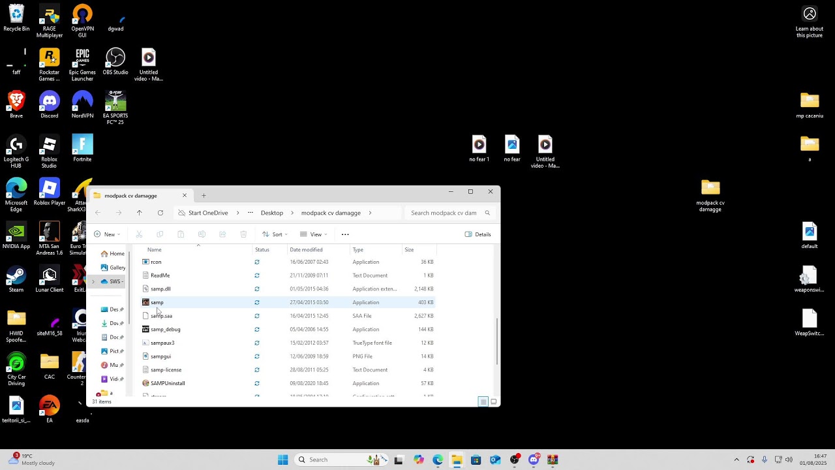Switch to large thumbnails view in Explorer

[x=494, y=401]
